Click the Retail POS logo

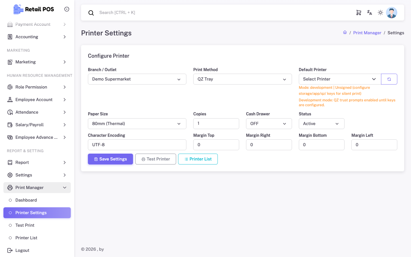tap(34, 9)
